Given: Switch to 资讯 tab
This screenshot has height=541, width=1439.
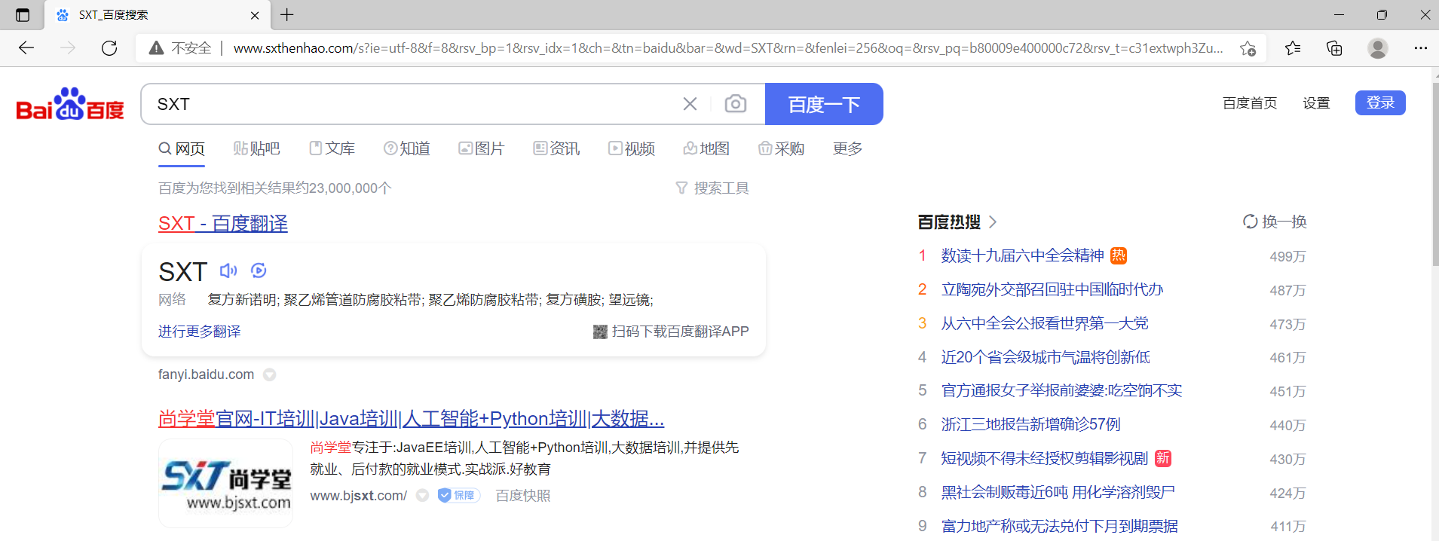Looking at the screenshot, I should [556, 148].
